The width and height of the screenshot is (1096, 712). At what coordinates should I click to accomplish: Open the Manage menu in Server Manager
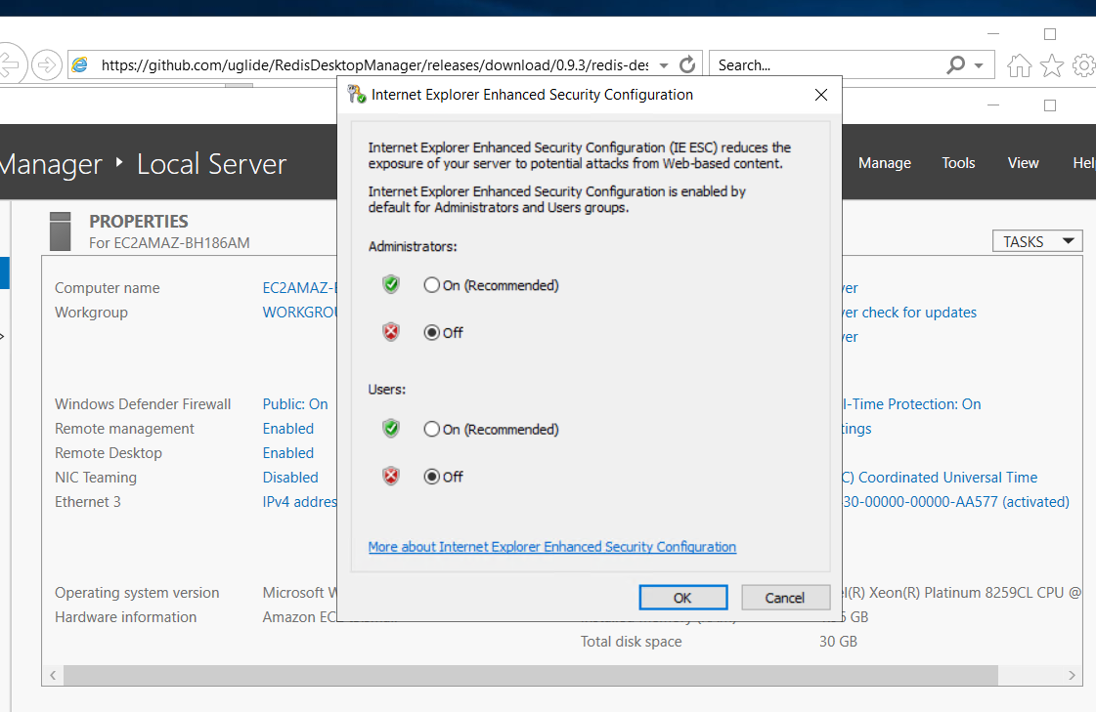tap(884, 163)
